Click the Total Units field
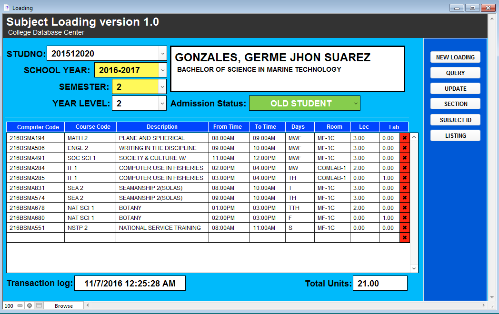 click(x=380, y=283)
